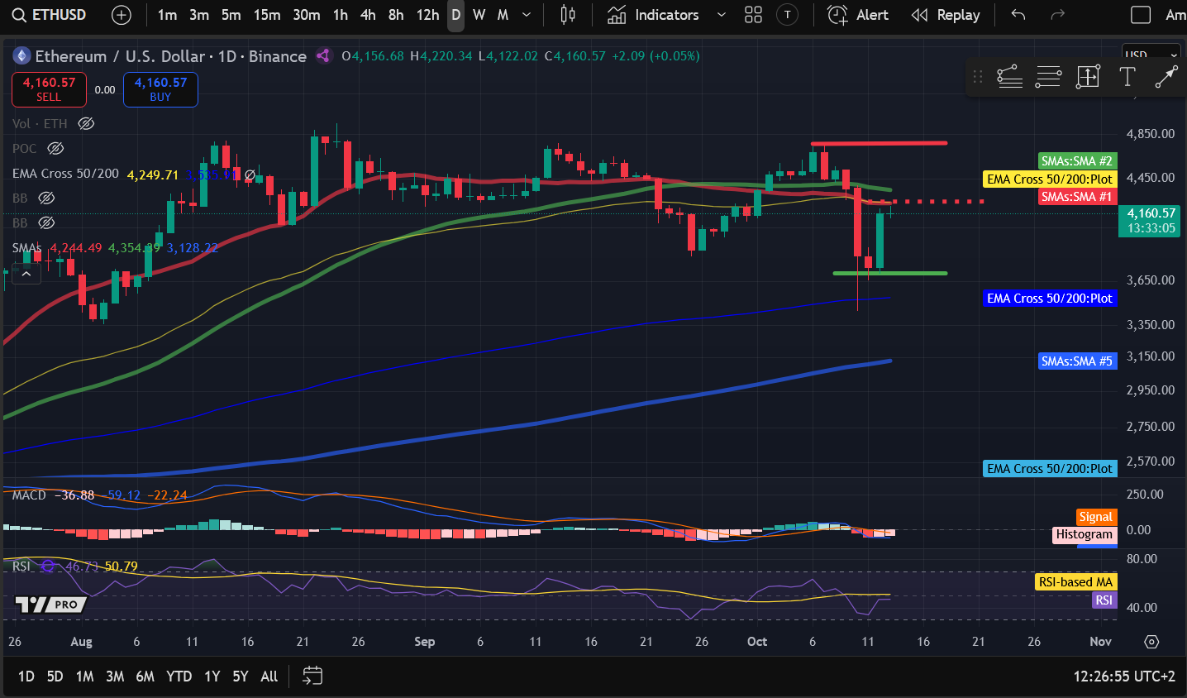Show the hidden Vol · ETH indicator
1187x698 pixels.
86,123
